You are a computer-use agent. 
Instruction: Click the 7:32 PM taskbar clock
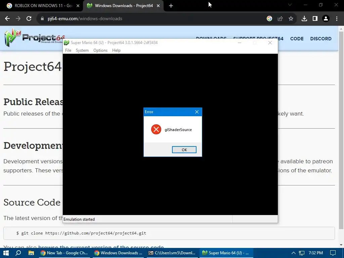[315, 253]
